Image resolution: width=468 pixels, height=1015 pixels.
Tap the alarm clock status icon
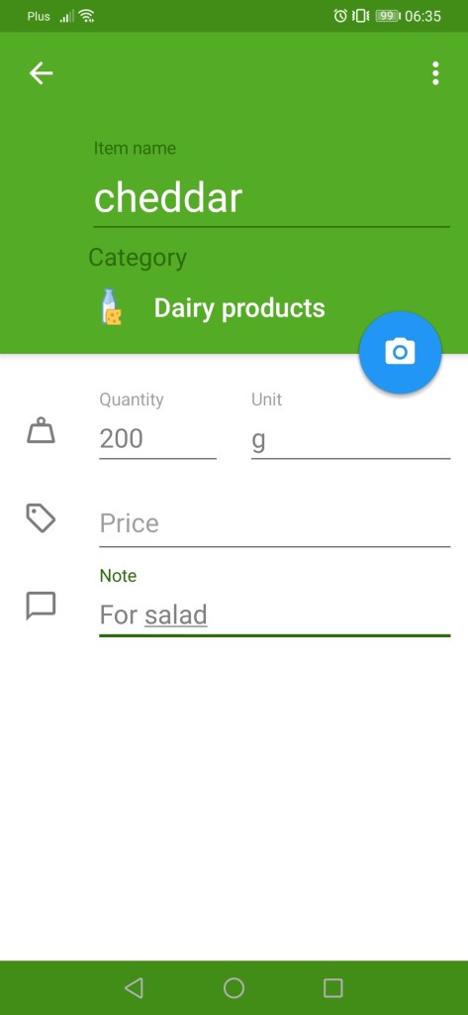coord(340,16)
